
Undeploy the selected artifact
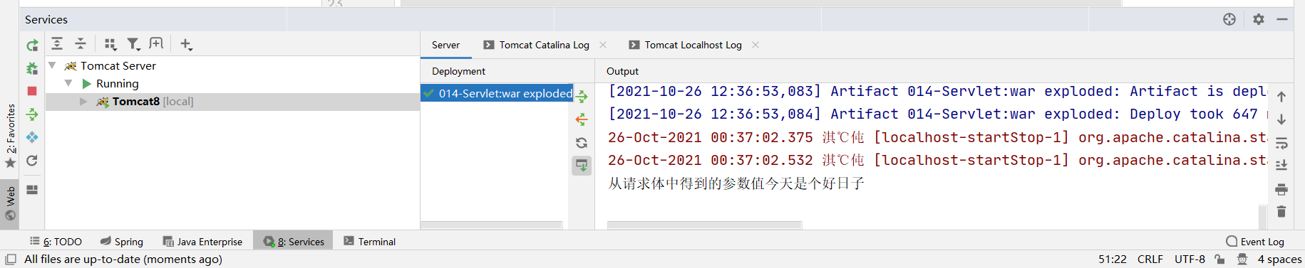[582, 119]
